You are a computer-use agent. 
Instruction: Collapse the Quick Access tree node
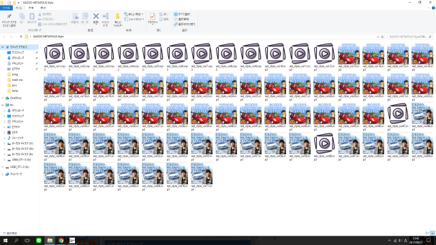(x=3, y=47)
